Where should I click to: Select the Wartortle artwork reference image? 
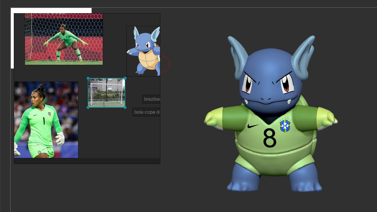point(143,50)
